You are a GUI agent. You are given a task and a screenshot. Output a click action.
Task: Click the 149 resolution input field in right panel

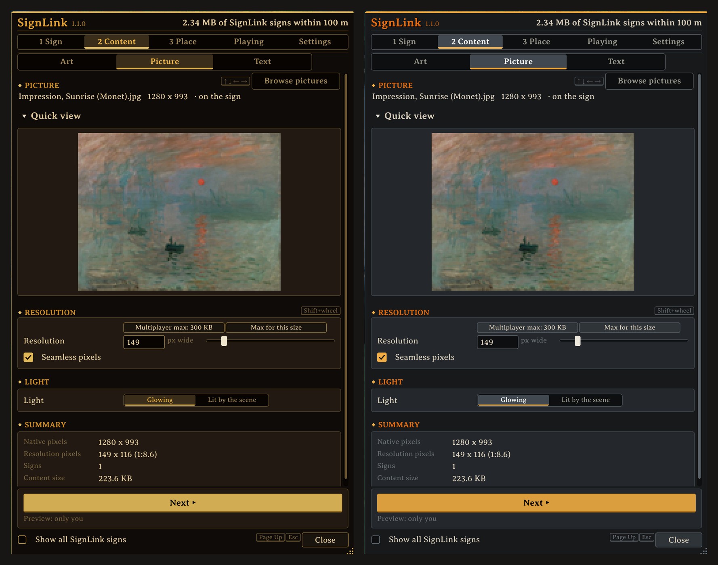pyautogui.click(x=498, y=342)
